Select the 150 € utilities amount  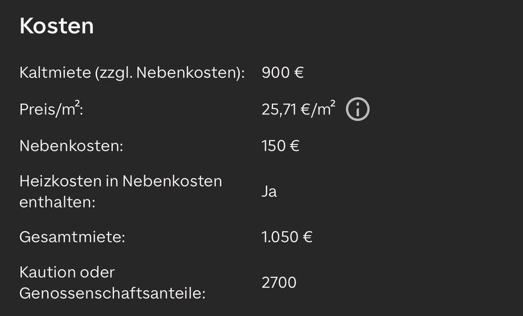click(280, 146)
